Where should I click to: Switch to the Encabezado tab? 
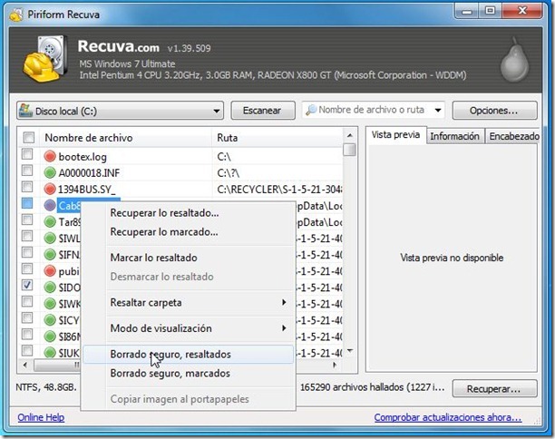click(x=513, y=136)
